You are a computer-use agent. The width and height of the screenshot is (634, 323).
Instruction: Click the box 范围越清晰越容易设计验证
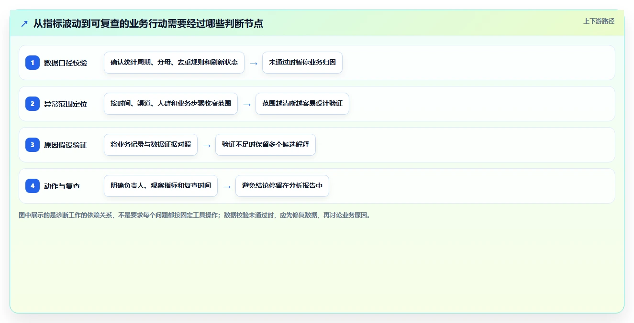pos(302,104)
